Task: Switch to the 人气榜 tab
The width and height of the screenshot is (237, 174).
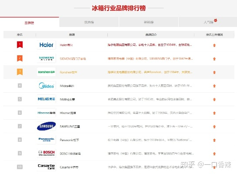Action: [208, 22]
